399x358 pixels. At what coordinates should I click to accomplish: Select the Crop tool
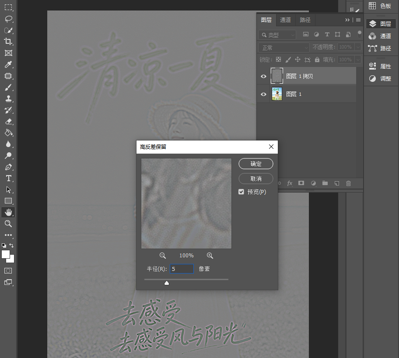[8, 42]
